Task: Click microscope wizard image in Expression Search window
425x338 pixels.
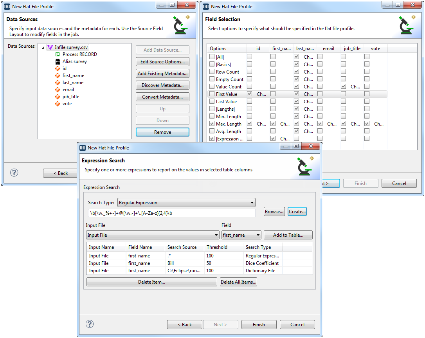Action: [305, 166]
